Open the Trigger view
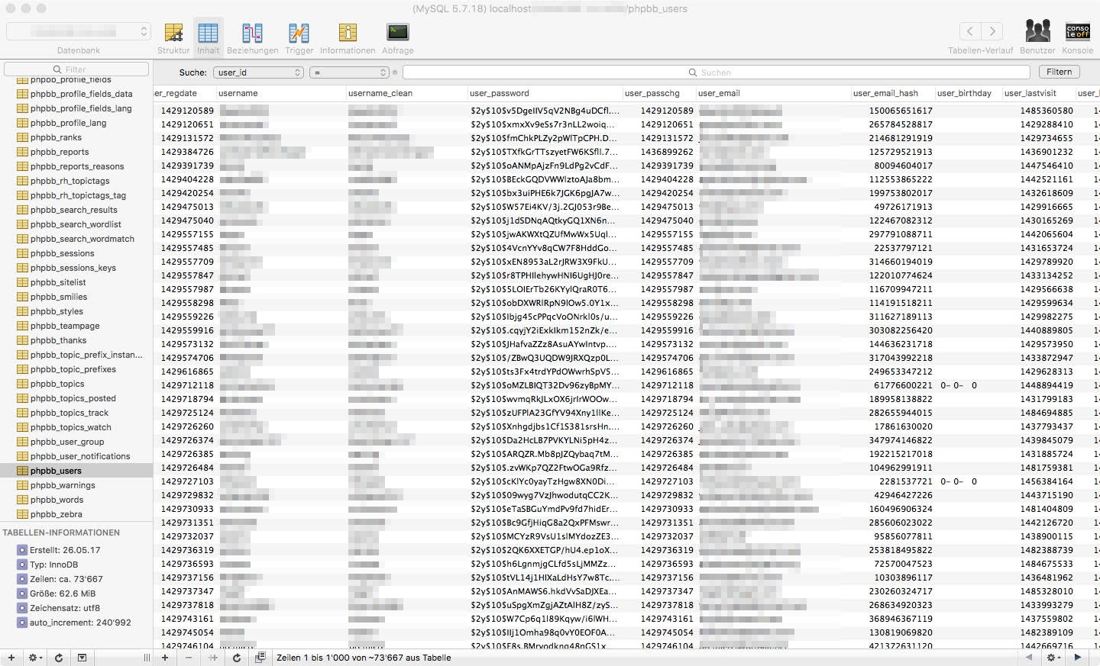The image size is (1100, 666). pos(299,34)
